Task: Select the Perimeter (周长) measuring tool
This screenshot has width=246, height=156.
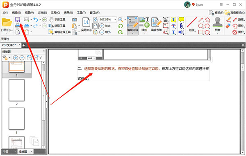Action: (x=239, y=26)
